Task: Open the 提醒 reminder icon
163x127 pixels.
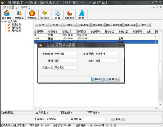Action: pos(57,15)
